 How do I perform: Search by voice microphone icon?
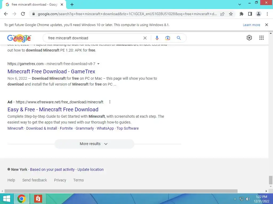157,38
